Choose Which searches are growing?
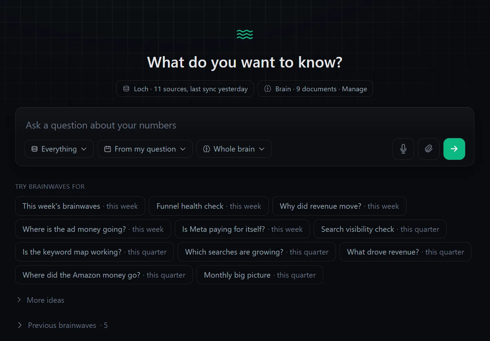The width and height of the screenshot is (490, 341). point(257,252)
